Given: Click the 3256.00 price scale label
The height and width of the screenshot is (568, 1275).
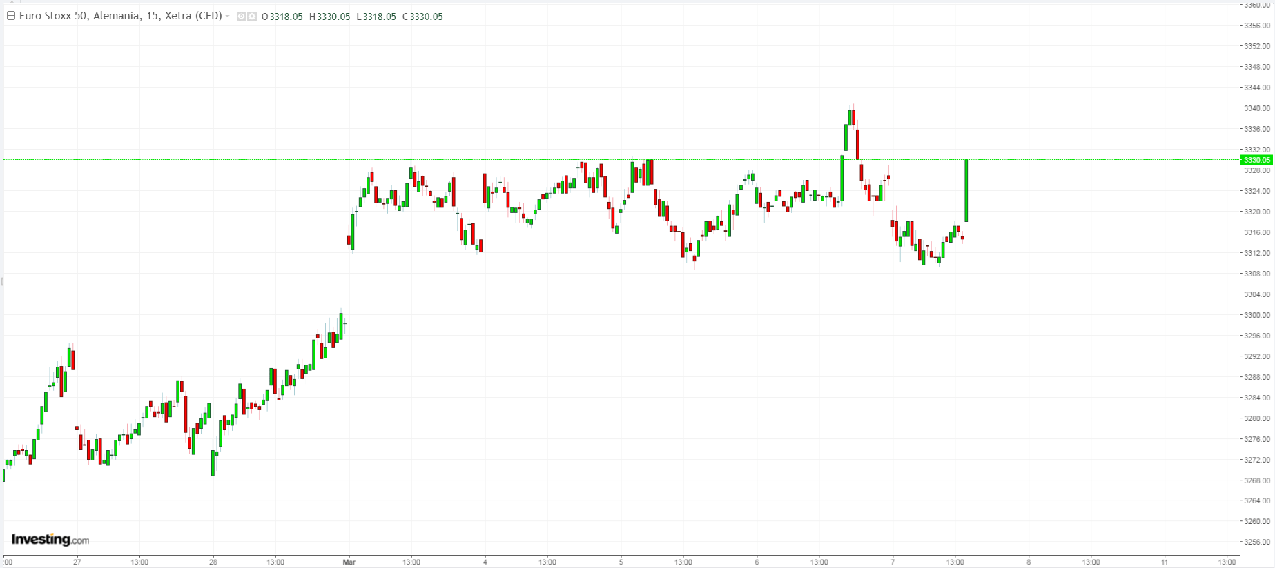Looking at the screenshot, I should (1256, 542).
